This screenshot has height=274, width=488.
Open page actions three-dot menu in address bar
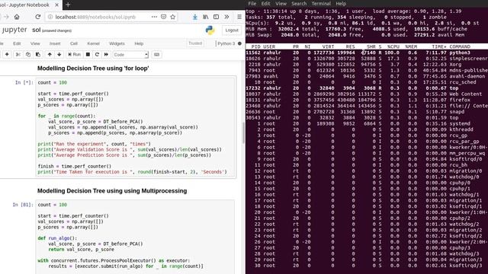pyautogui.click(x=154, y=17)
